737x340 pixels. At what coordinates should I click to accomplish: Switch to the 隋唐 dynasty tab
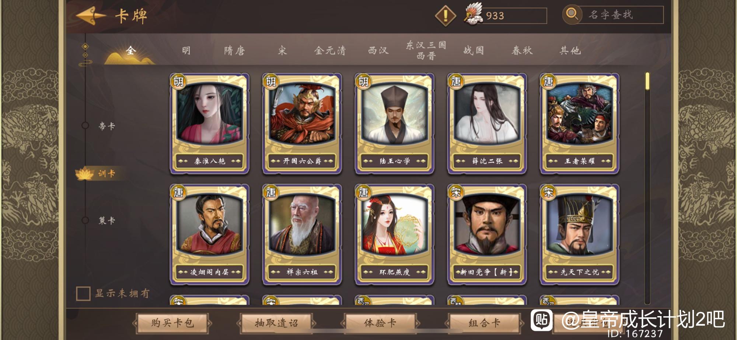(x=234, y=50)
